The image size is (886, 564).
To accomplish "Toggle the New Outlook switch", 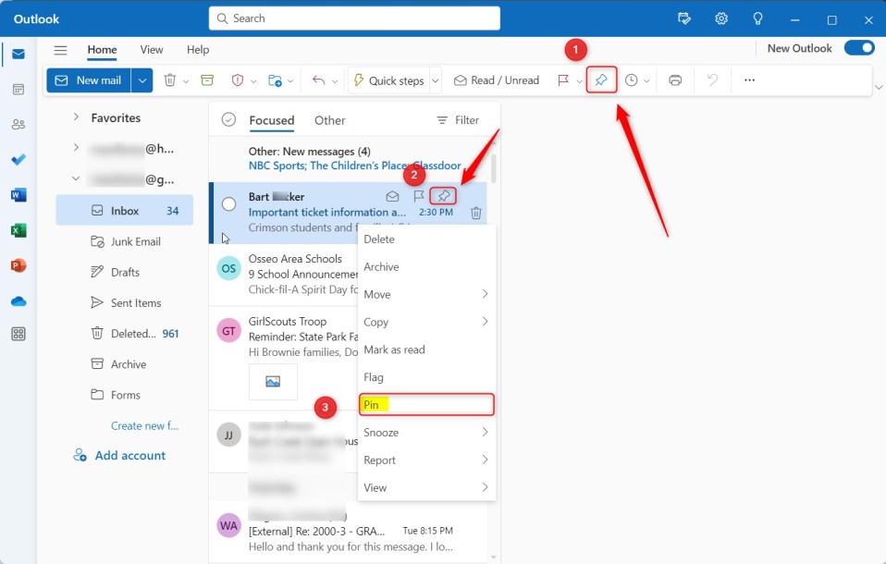I will pos(859,47).
